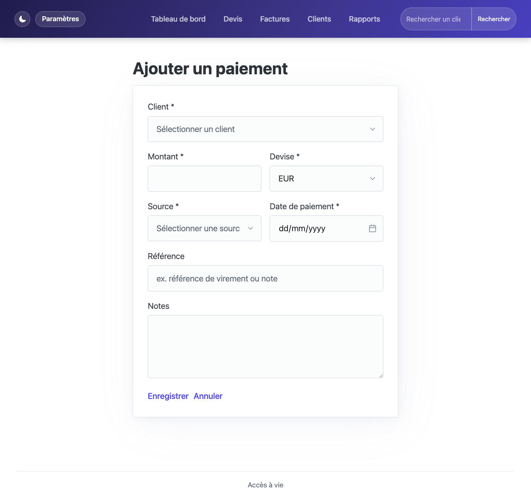Expand the Sélectionner une source dropdown
This screenshot has height=499, width=531.
pyautogui.click(x=205, y=228)
